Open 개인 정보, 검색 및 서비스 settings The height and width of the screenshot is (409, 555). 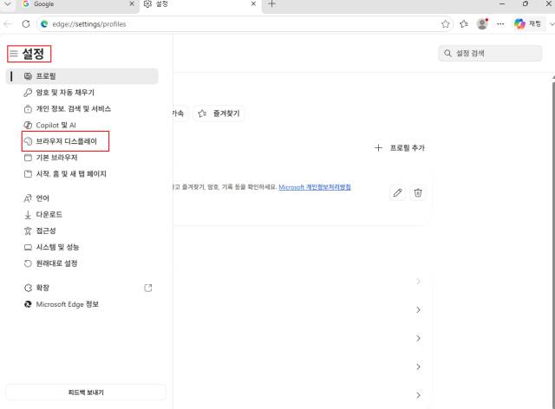coord(68,108)
